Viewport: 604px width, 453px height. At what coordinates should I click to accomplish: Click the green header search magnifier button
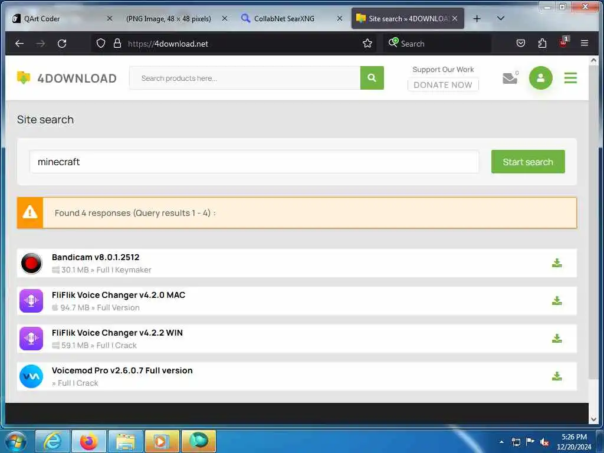372,78
